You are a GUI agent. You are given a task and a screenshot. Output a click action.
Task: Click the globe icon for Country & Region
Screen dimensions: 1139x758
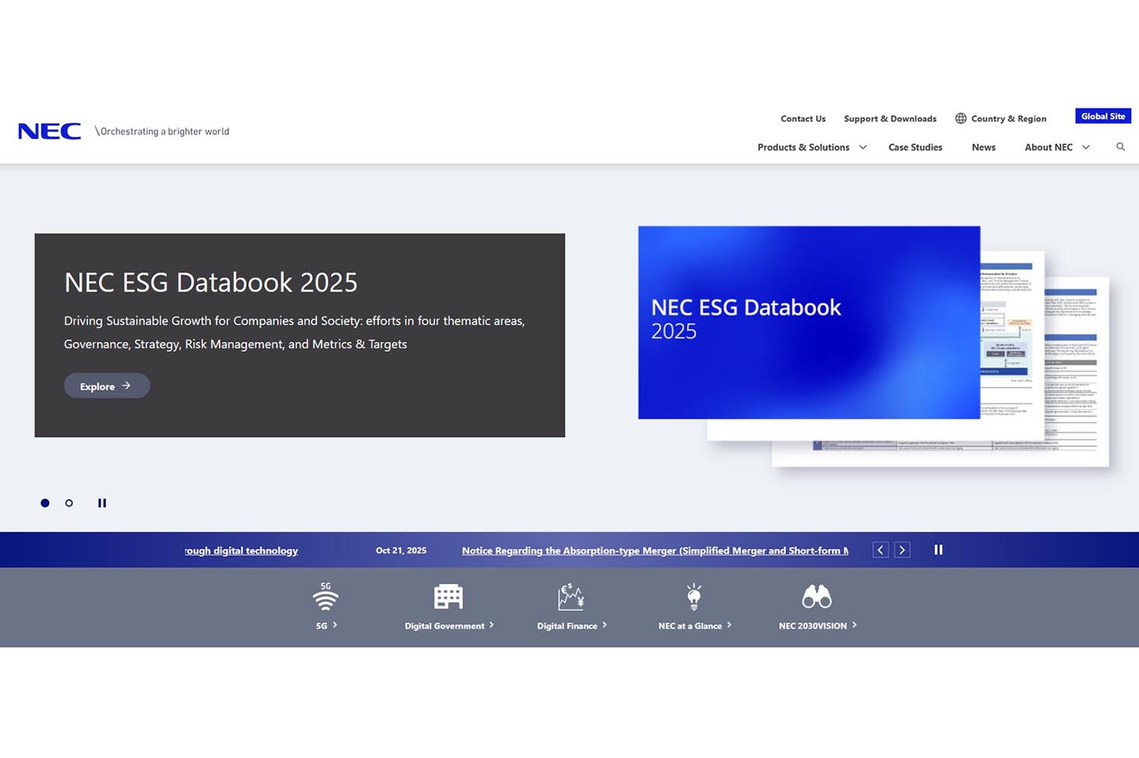point(961,118)
